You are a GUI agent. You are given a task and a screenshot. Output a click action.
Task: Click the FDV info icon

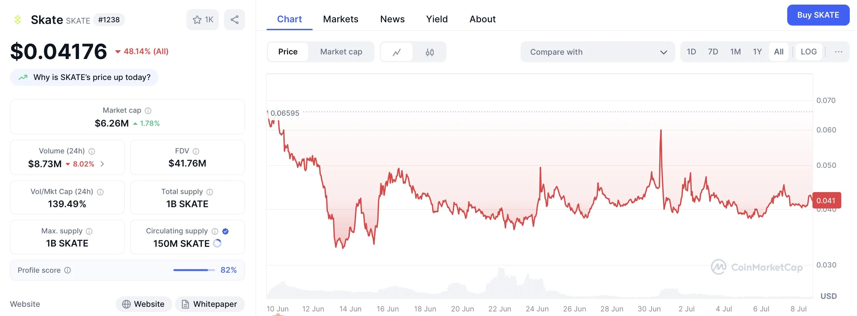pos(196,151)
